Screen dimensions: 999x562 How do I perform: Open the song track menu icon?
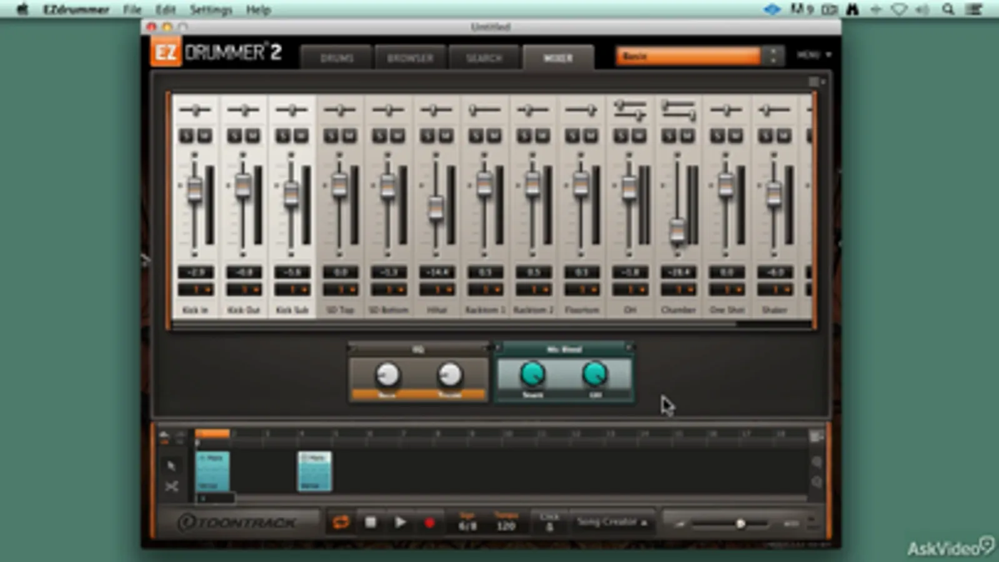816,437
